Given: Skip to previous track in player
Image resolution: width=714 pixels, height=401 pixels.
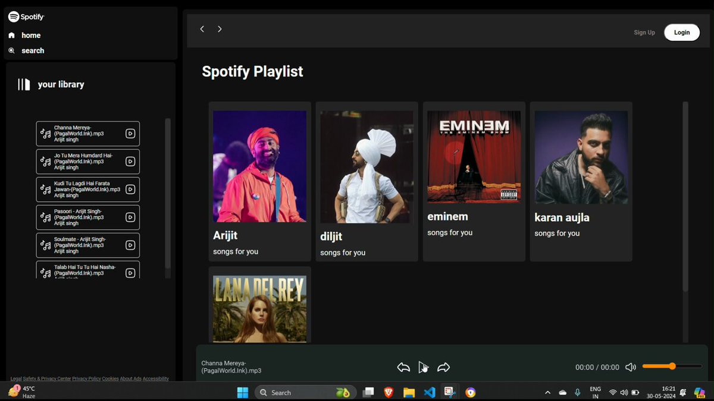Looking at the screenshot, I should [x=403, y=367].
